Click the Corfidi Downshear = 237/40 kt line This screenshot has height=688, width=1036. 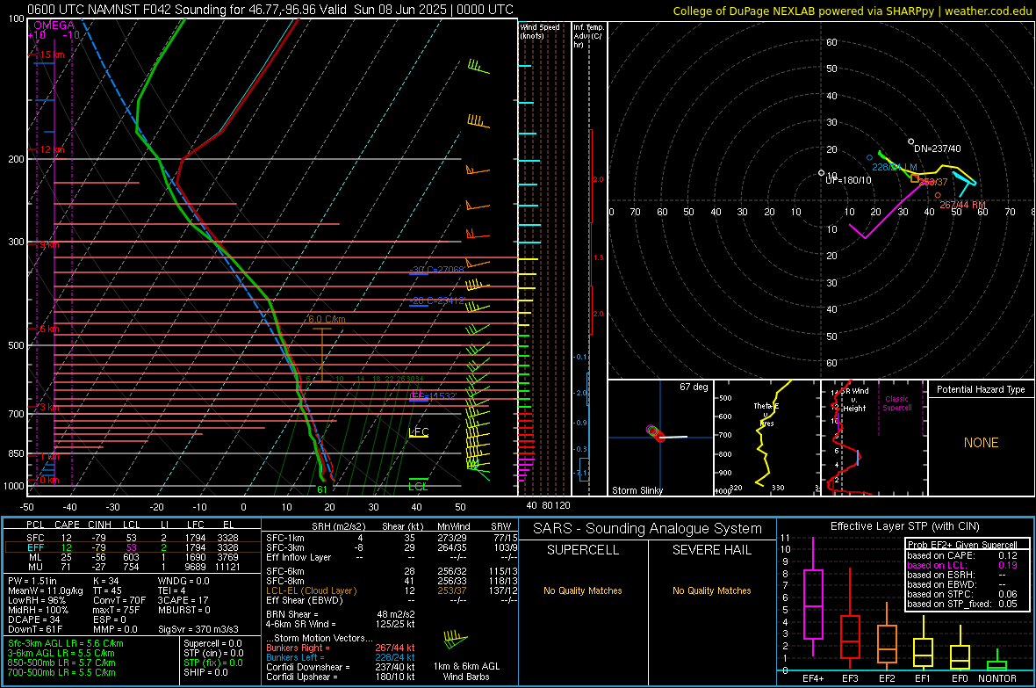[x=341, y=667]
